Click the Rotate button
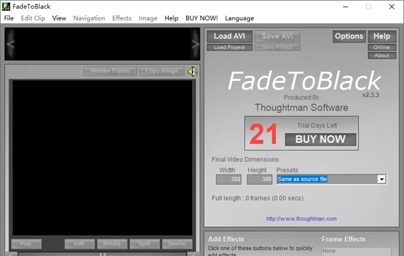Image resolution: width=404 pixels, height=256 pixels. pyautogui.click(x=112, y=244)
